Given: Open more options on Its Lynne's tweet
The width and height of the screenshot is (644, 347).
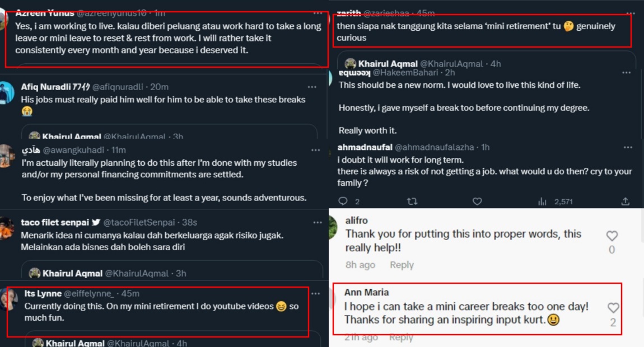Looking at the screenshot, I should point(312,293).
